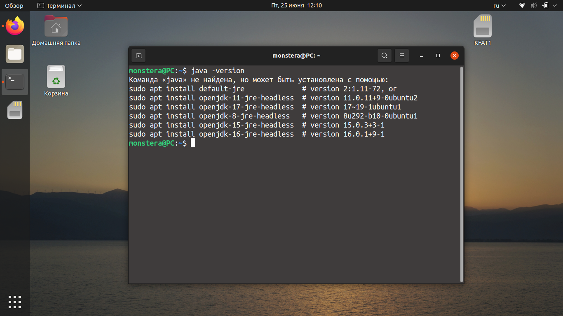Viewport: 563px width, 316px height.
Task: Maximize the Terminal window
Action: pos(438,56)
